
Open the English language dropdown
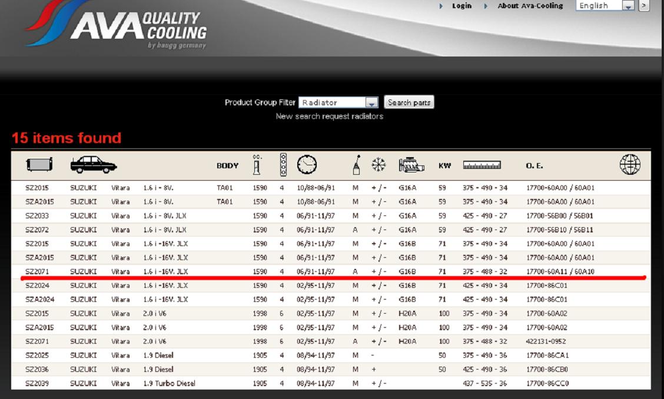(628, 6)
